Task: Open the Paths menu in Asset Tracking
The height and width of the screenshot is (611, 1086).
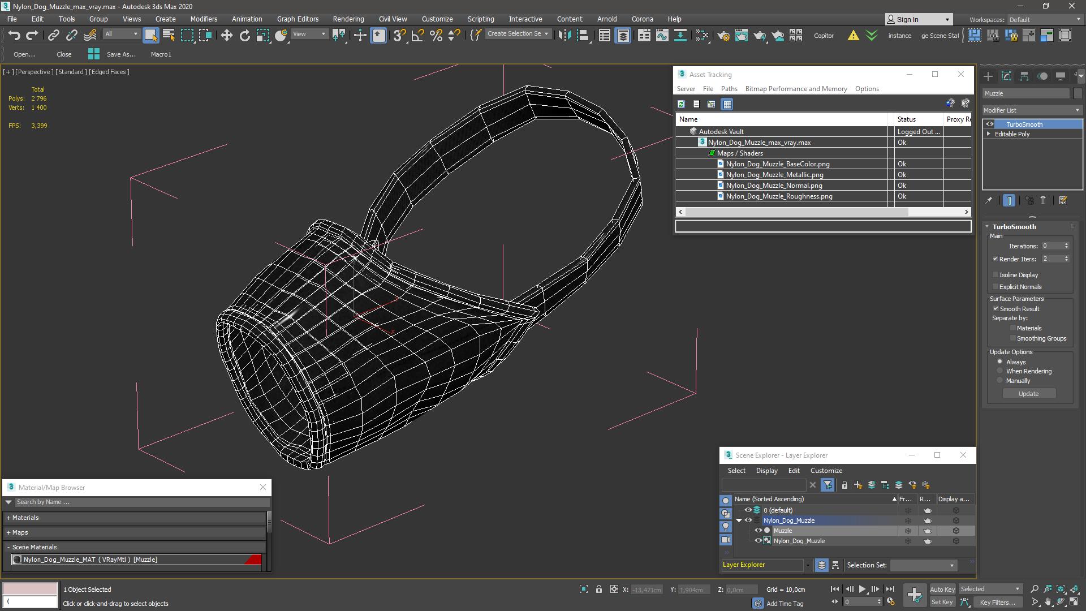Action: [x=729, y=89]
